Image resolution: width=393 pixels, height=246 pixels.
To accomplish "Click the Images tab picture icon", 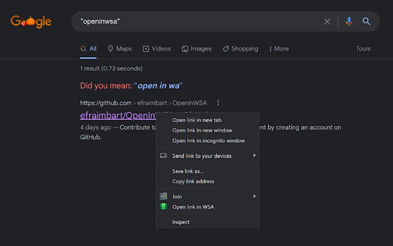I will [186, 49].
